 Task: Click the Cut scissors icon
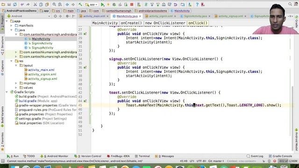36,4
